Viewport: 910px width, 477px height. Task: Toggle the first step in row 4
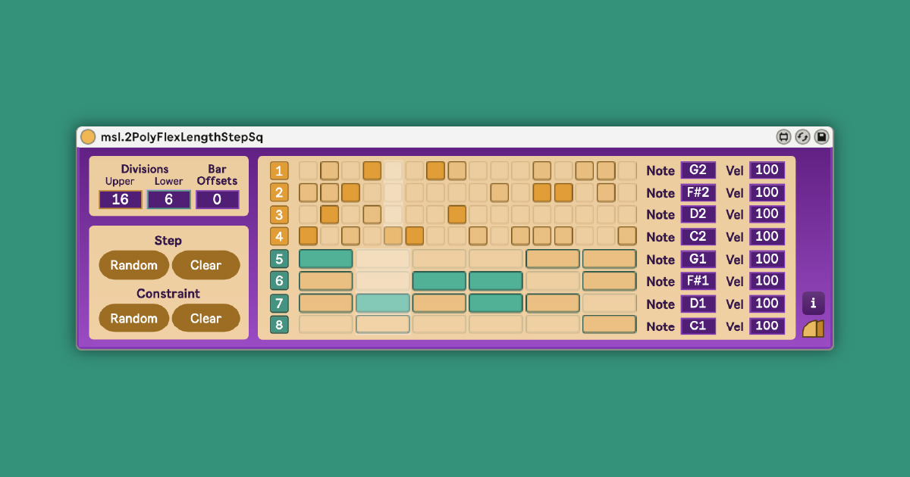308,235
